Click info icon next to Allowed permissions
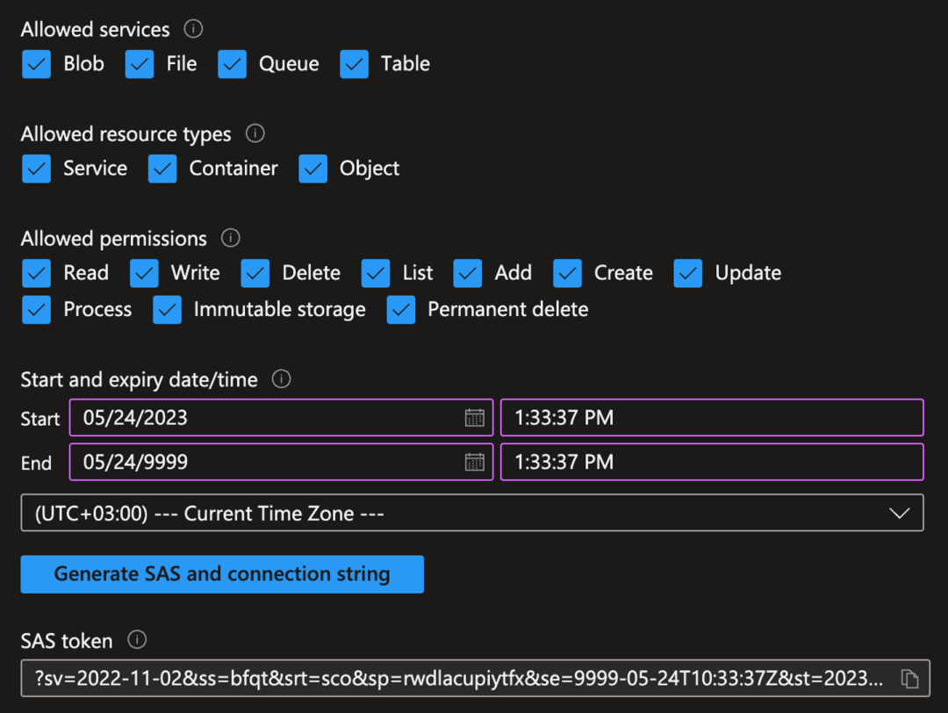 coord(230,238)
